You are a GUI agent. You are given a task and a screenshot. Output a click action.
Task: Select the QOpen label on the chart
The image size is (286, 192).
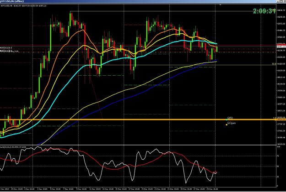click(232, 123)
